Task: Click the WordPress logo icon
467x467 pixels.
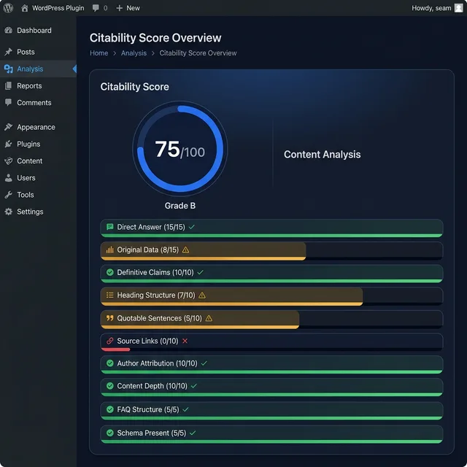Action: [8, 8]
